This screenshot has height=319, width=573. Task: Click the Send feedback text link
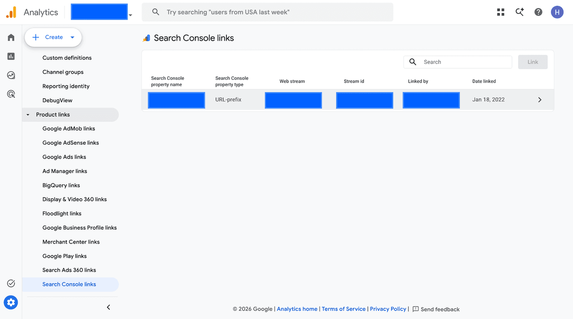point(440,309)
